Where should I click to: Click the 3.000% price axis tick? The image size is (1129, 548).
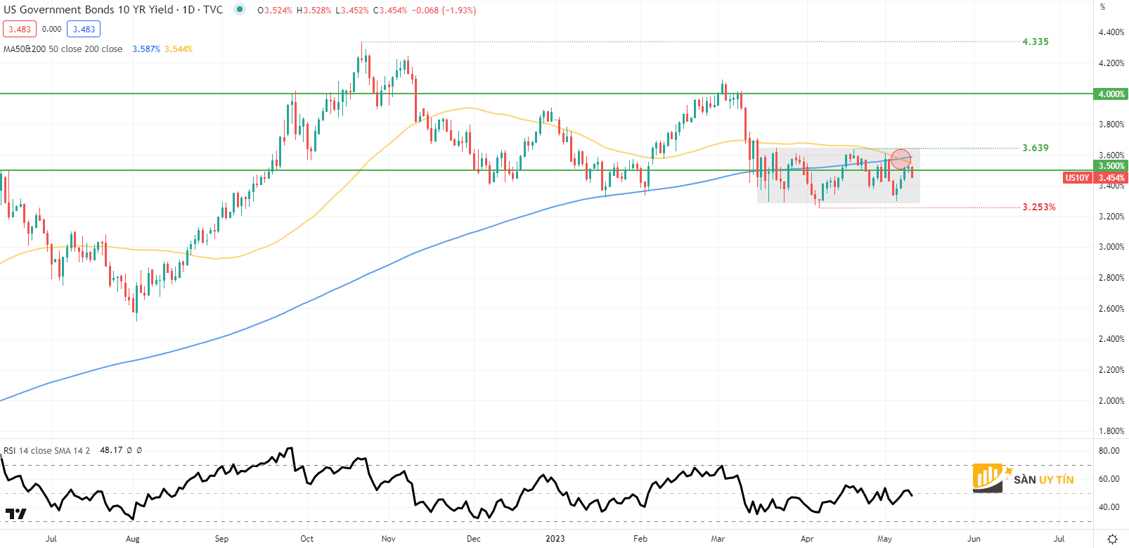click(1111, 247)
